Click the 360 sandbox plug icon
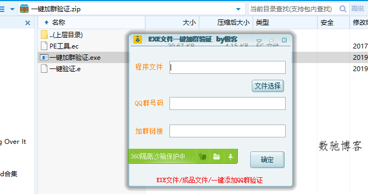This screenshot has height=194, width=368. tap(202, 156)
